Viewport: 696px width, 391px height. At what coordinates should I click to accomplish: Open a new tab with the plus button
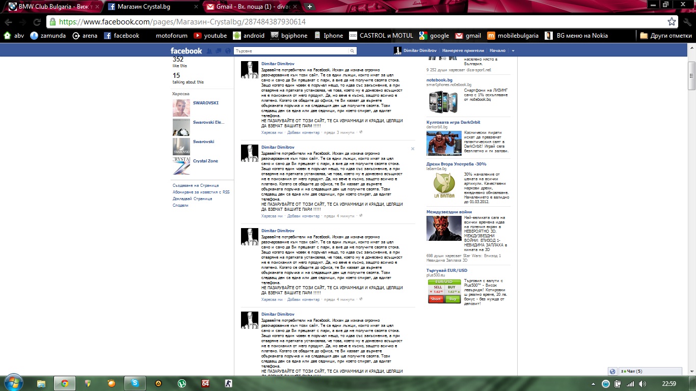click(x=310, y=7)
